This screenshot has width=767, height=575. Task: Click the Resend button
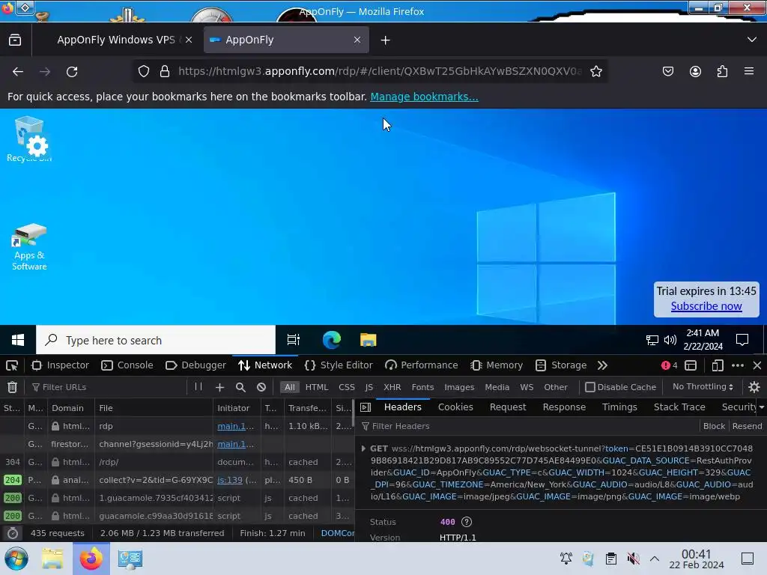click(x=747, y=426)
